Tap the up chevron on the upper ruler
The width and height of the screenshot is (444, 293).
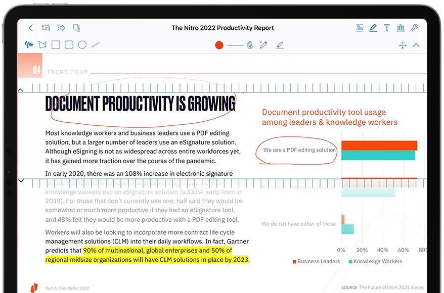(20, 90)
